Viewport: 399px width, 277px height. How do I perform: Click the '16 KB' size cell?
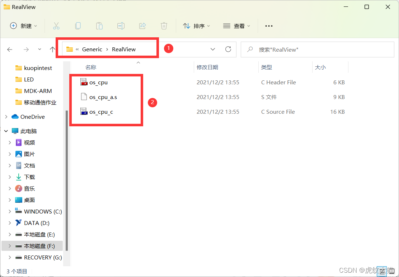(337, 112)
